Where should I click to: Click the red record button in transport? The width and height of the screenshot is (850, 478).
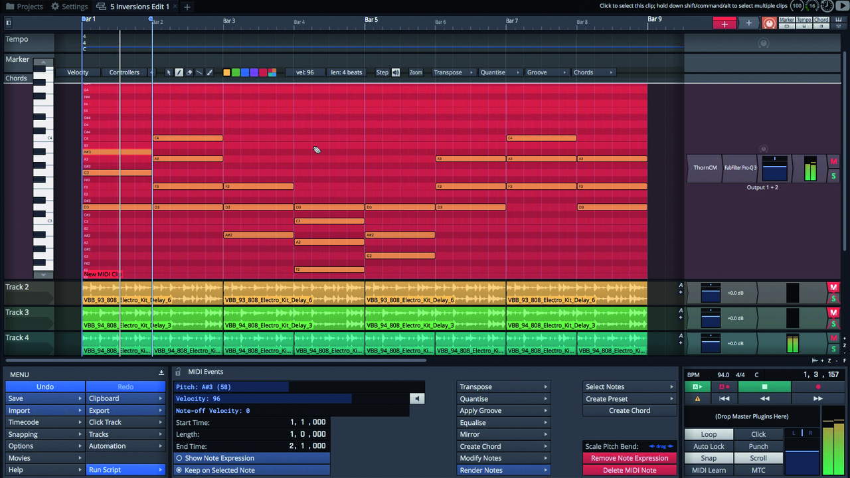817,386
